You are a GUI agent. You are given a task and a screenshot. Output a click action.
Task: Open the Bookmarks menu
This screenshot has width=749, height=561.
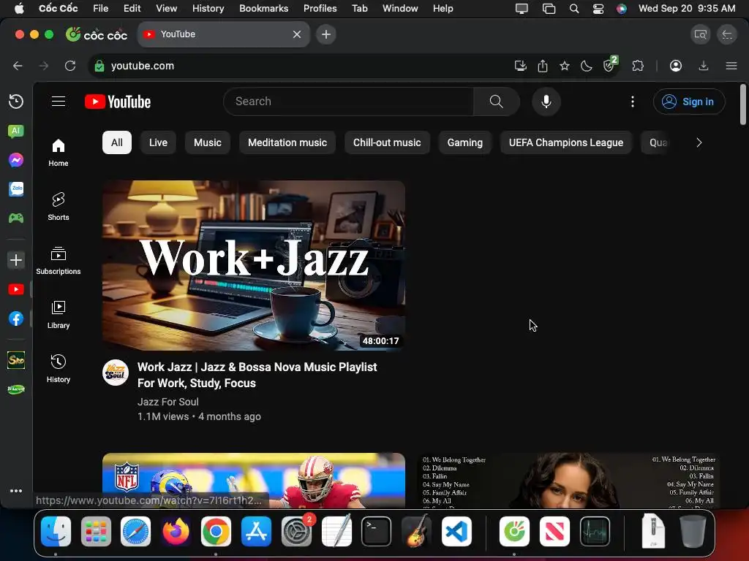click(x=263, y=8)
